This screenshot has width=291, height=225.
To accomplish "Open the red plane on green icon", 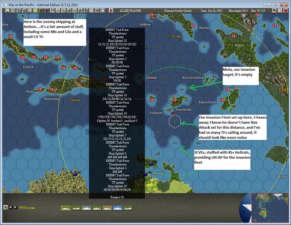I will click(x=41, y=11).
